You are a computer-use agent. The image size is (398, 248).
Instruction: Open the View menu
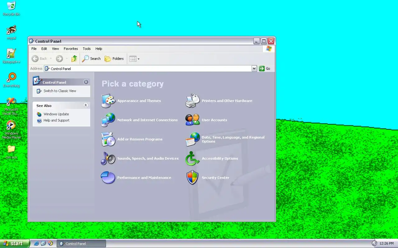click(x=55, y=49)
